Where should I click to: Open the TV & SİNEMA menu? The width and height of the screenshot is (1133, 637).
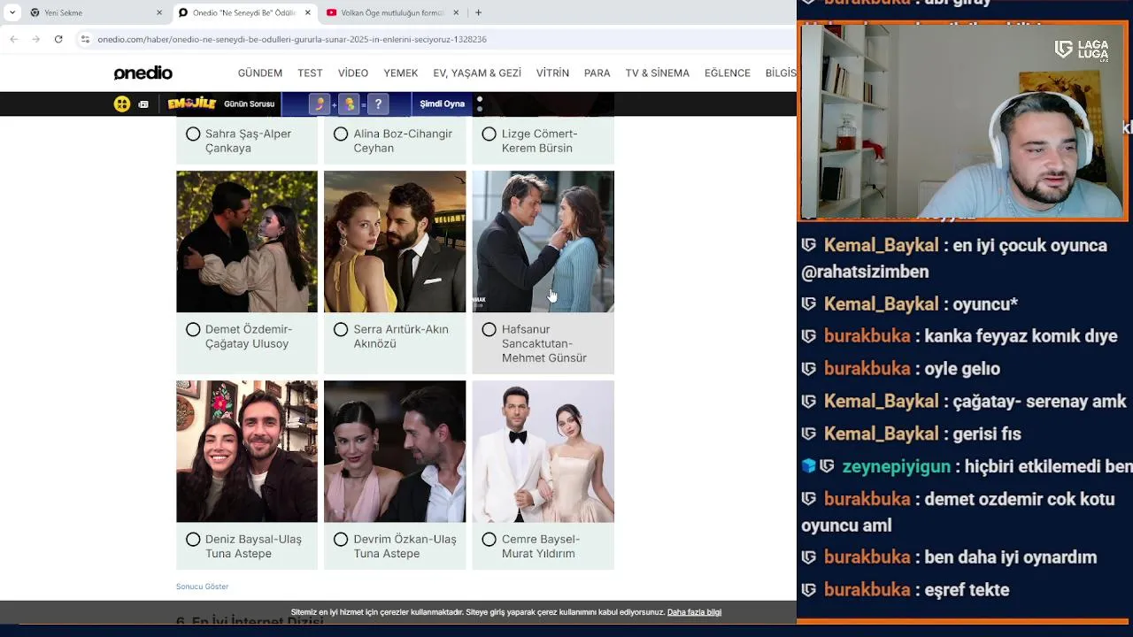pyautogui.click(x=657, y=73)
